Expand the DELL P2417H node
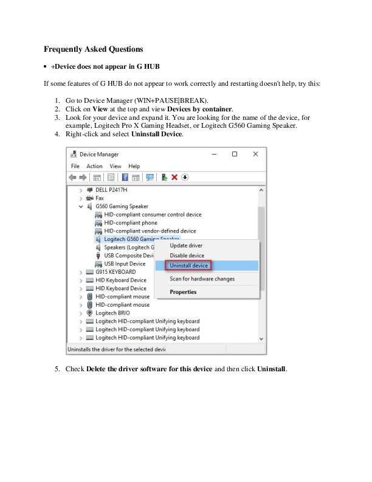 pyautogui.click(x=81, y=190)
